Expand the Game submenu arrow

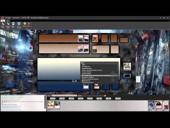(x=118, y=65)
